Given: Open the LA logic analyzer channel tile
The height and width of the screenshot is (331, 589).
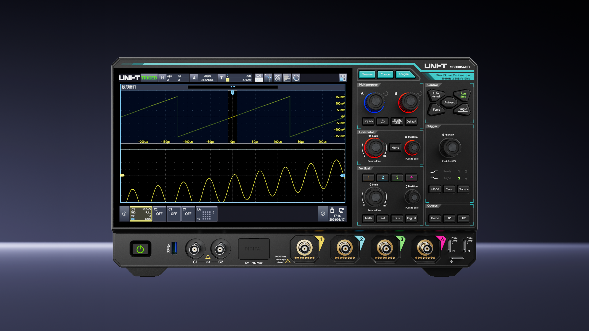Looking at the screenshot, I should pos(206,214).
